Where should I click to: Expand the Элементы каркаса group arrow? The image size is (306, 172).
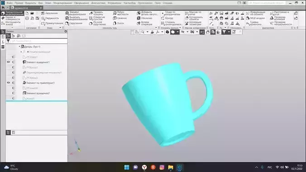coord(180,28)
